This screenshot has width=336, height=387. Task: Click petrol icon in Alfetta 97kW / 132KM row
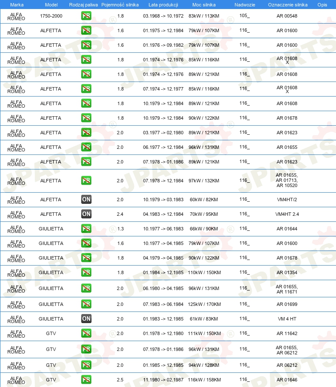86,181
